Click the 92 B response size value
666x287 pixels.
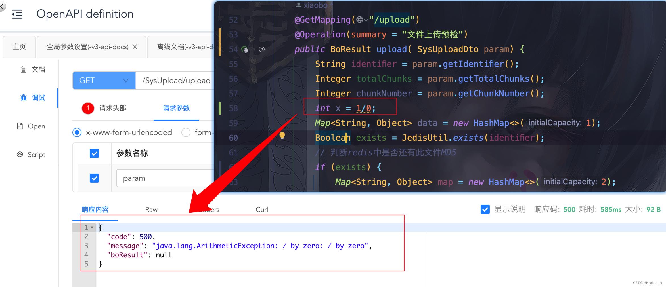654,210
